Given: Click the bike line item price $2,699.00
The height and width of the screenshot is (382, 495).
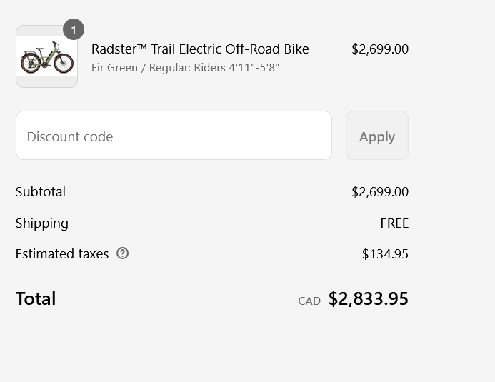Looking at the screenshot, I should (379, 49).
